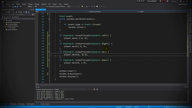This screenshot has height=108, width=192.
Task: Click the Save All toolbar icon
Action: (17, 7)
